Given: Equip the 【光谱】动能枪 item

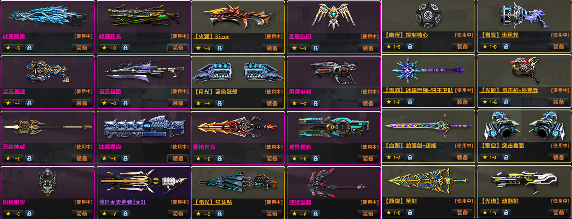Looking at the screenshot, I should (x=559, y=212).
